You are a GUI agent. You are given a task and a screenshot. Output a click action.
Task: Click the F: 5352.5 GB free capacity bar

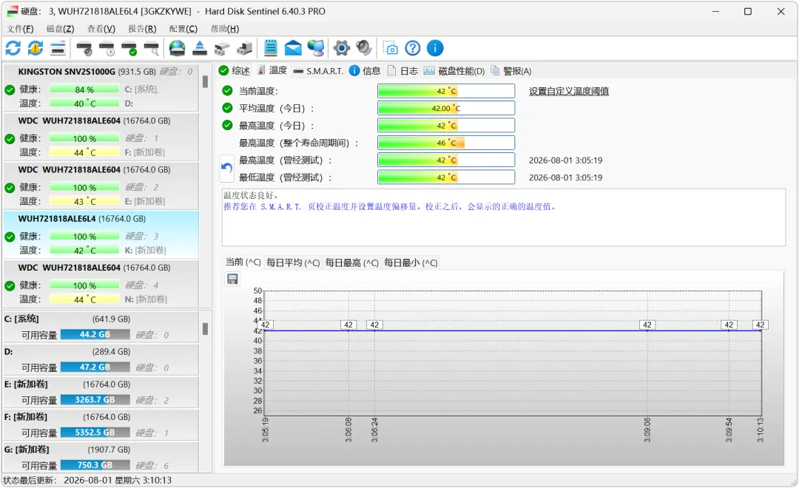(x=95, y=433)
